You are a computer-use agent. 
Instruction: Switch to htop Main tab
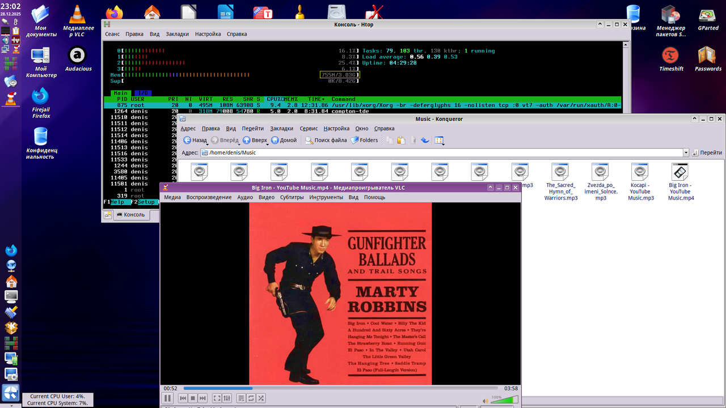click(x=121, y=93)
